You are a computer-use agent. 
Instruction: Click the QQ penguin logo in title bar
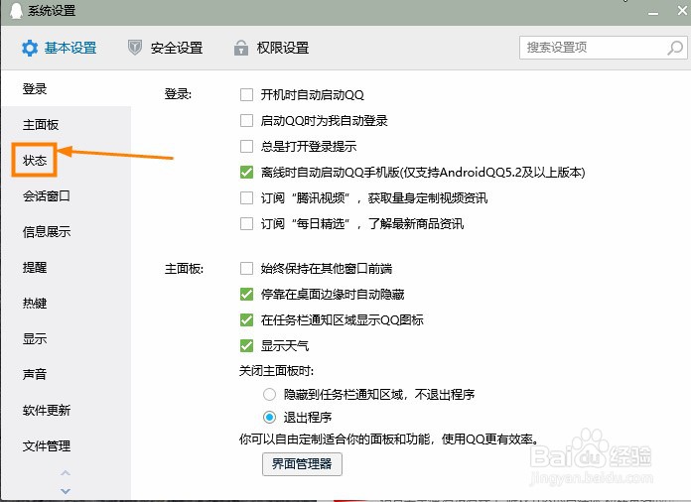(16, 11)
